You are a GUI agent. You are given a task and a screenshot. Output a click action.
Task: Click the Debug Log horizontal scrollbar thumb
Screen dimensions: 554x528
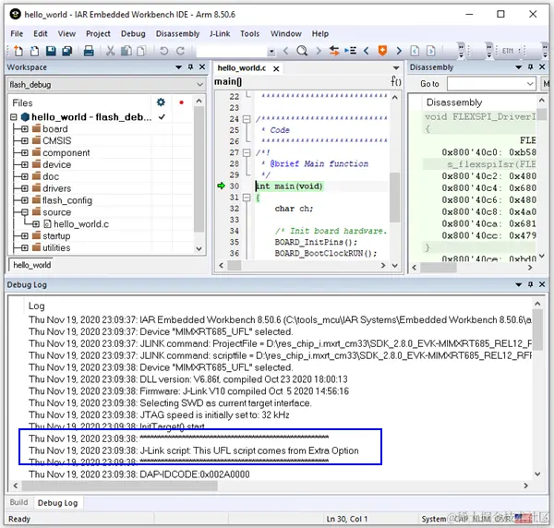tap(120, 486)
